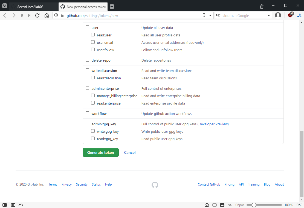Check the workflow scope
Screen dimensions: 304x208
coord(88,113)
